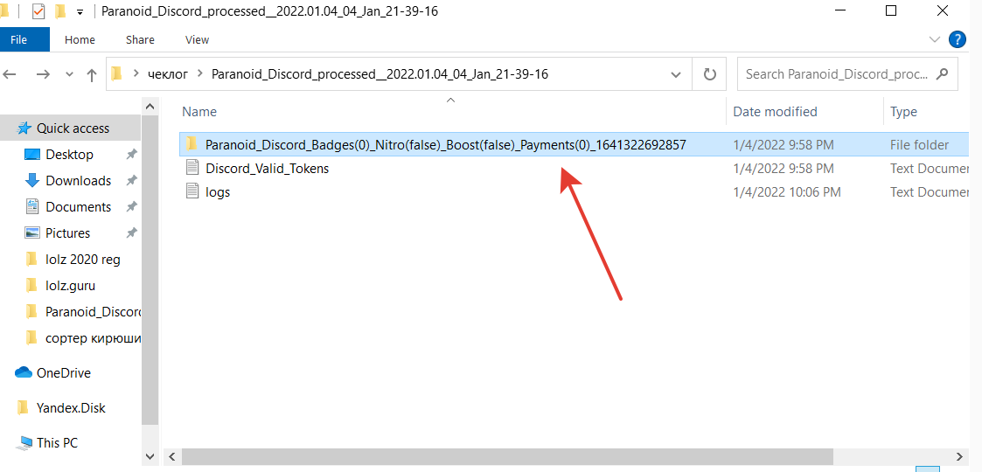Viewport: 982px width, 472px height.
Task: Open Documents in the navigation pane
Action: [x=78, y=206]
